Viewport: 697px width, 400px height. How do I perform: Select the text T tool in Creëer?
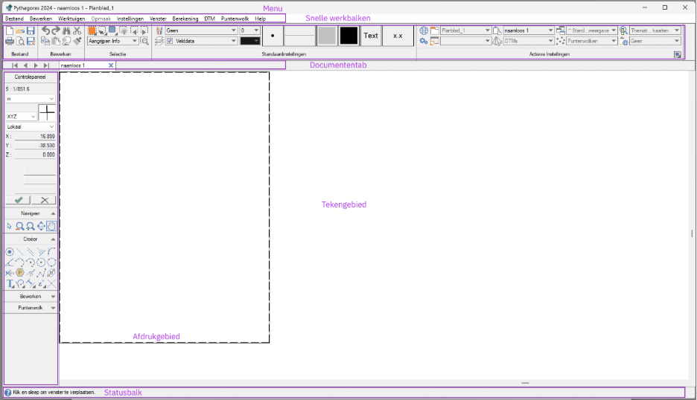pos(10,284)
